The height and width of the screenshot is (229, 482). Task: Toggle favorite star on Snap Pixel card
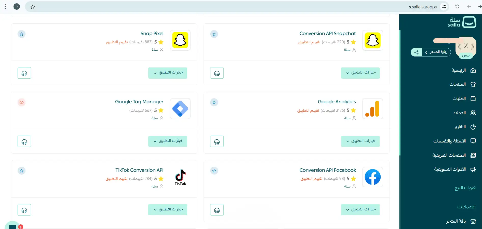pos(22,34)
